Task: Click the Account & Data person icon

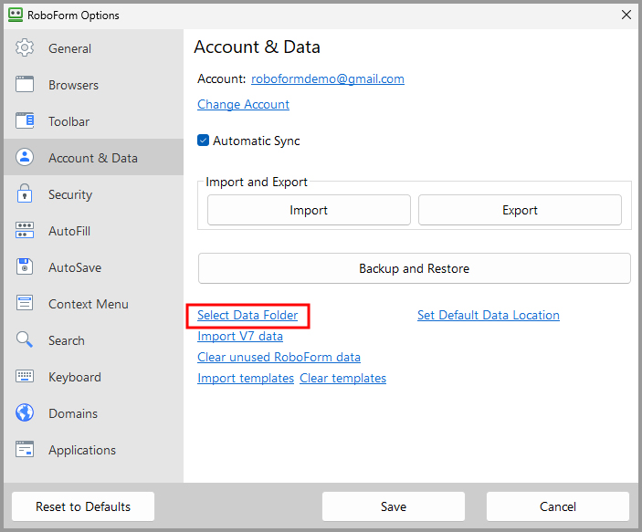Action: [x=25, y=157]
